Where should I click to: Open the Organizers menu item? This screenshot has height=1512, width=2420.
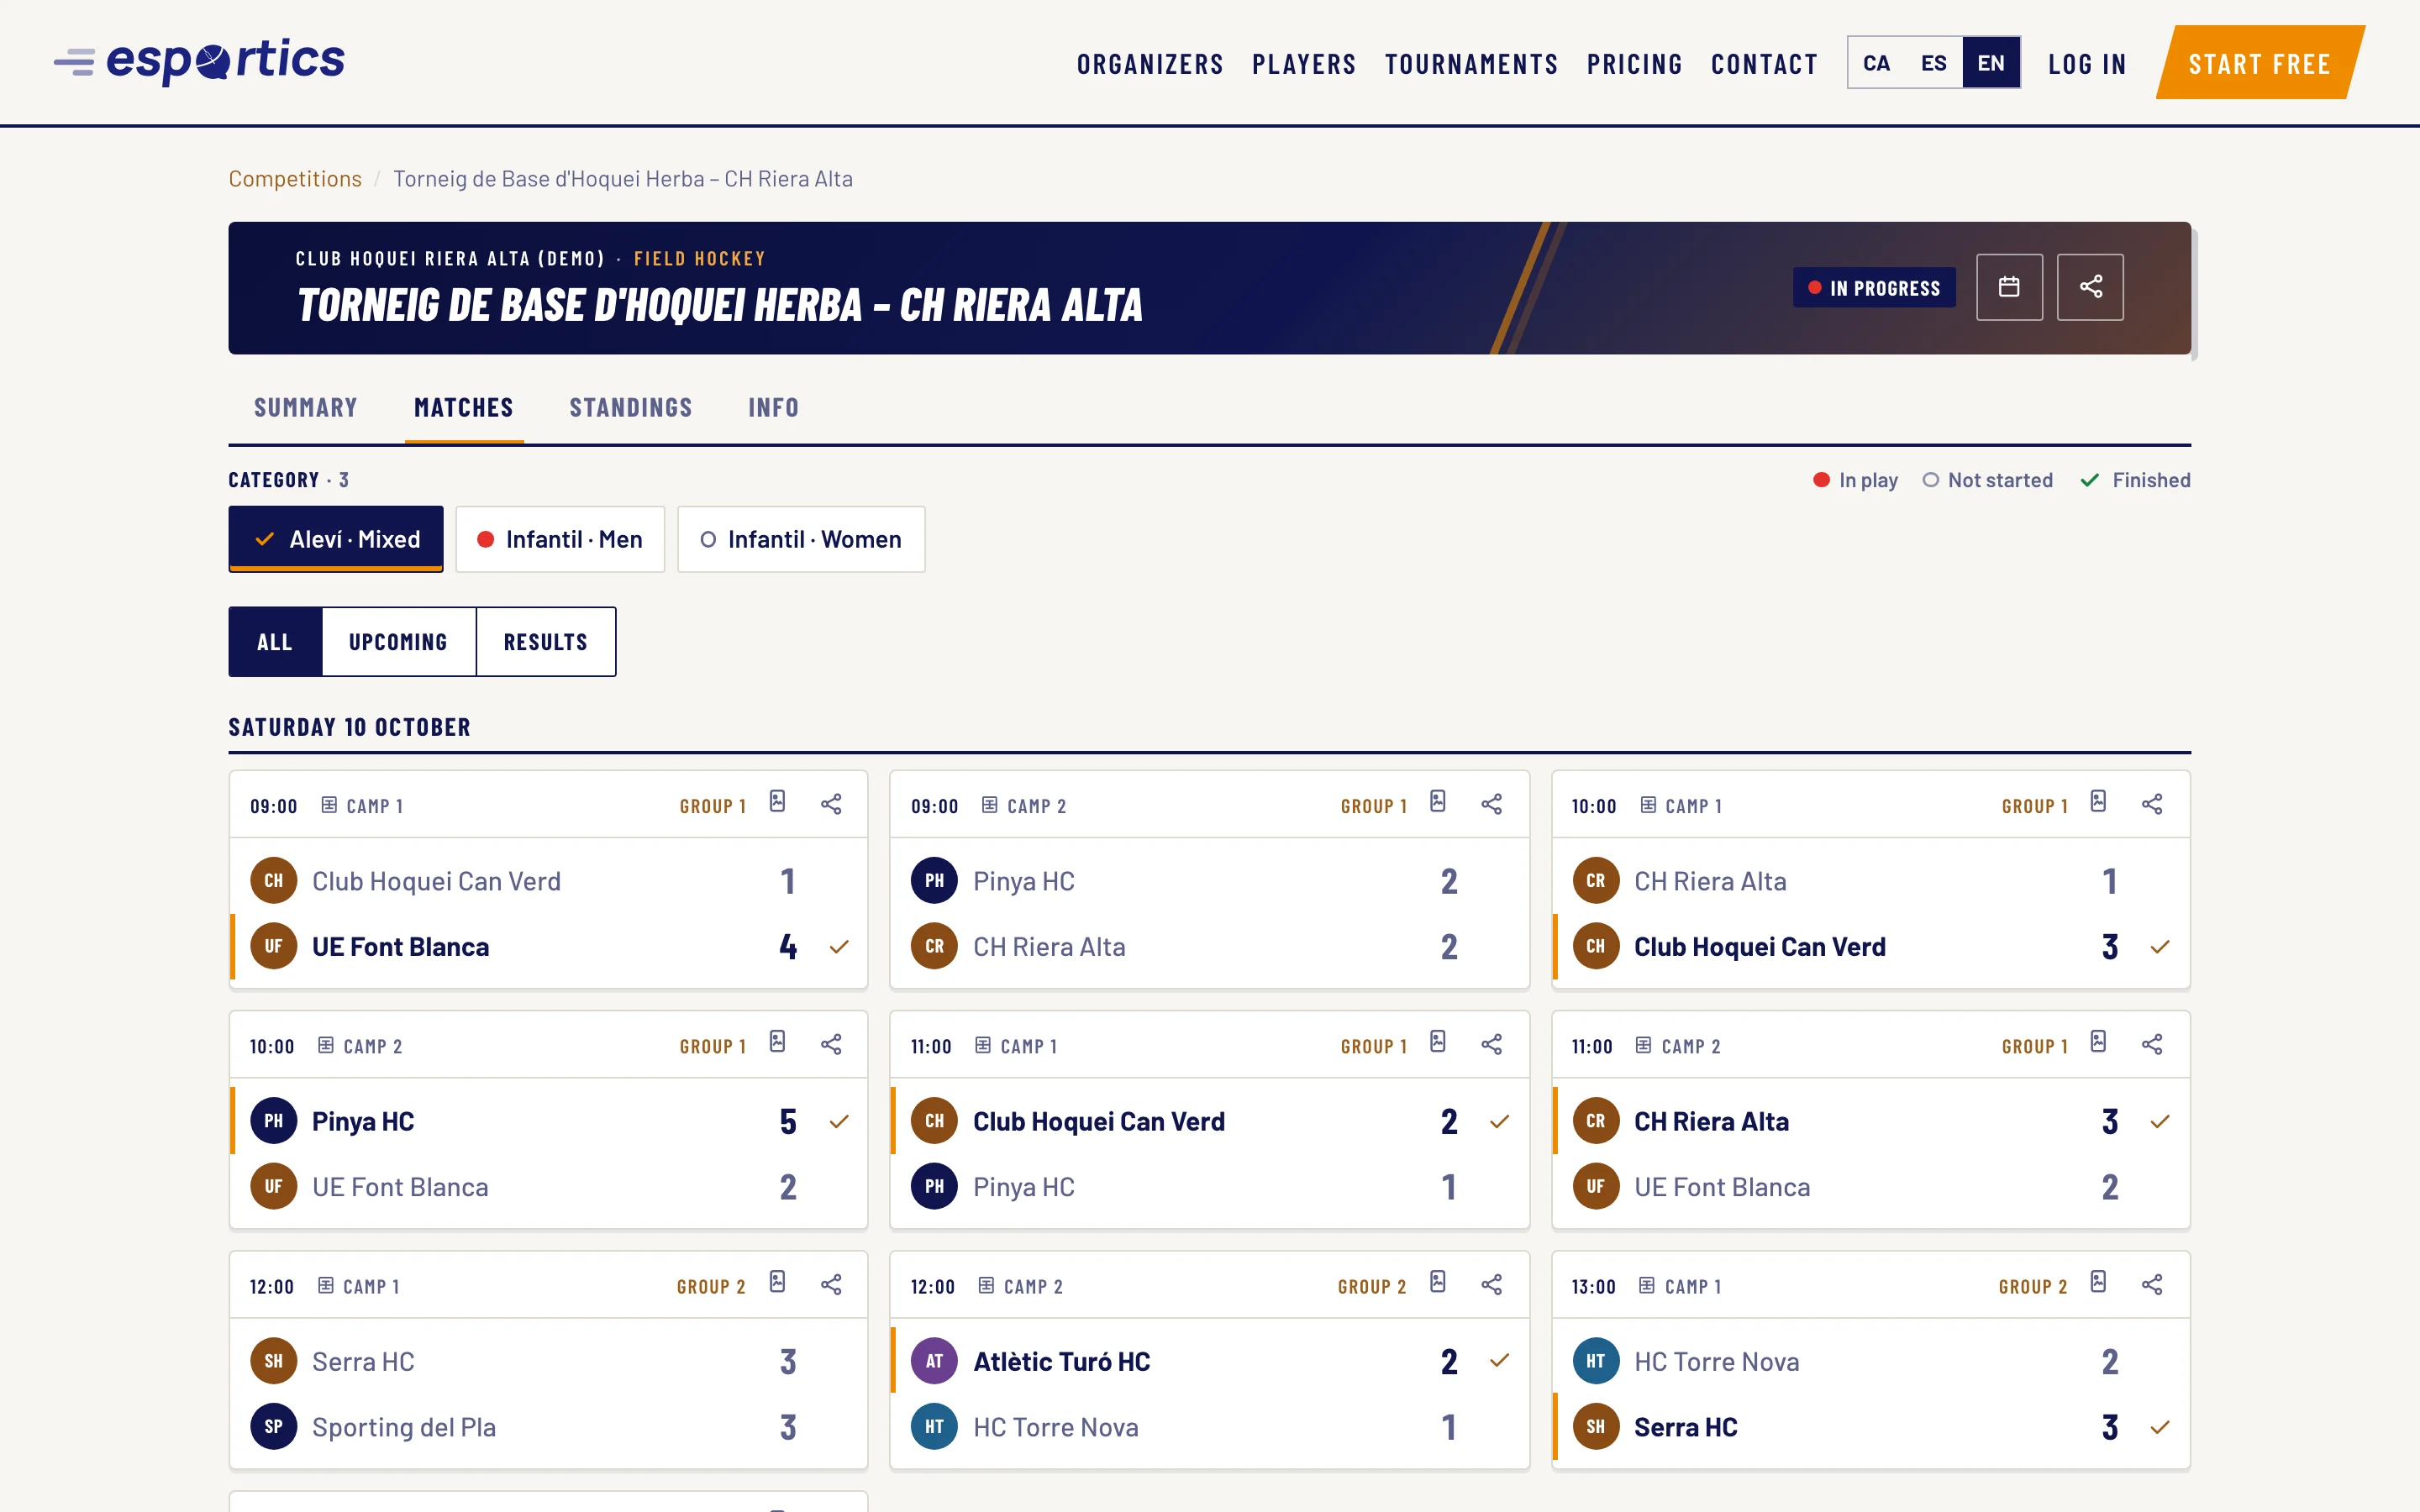[x=1150, y=65]
